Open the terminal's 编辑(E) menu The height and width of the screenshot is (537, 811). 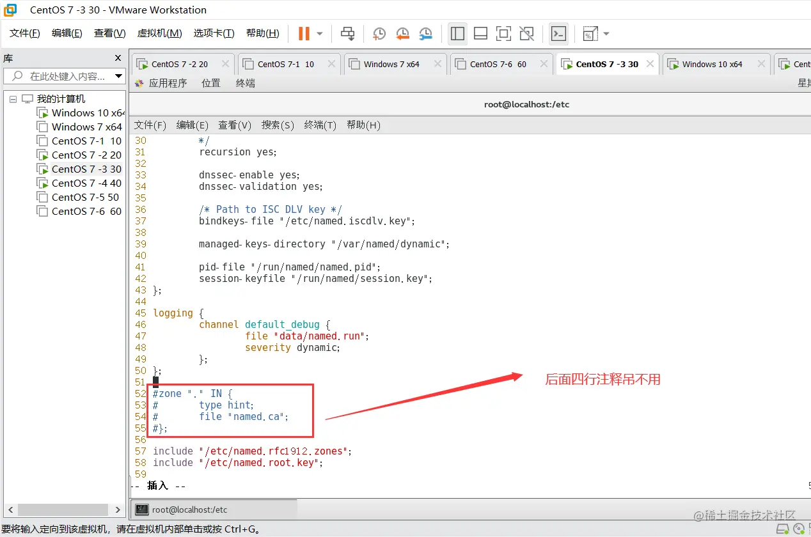point(193,125)
